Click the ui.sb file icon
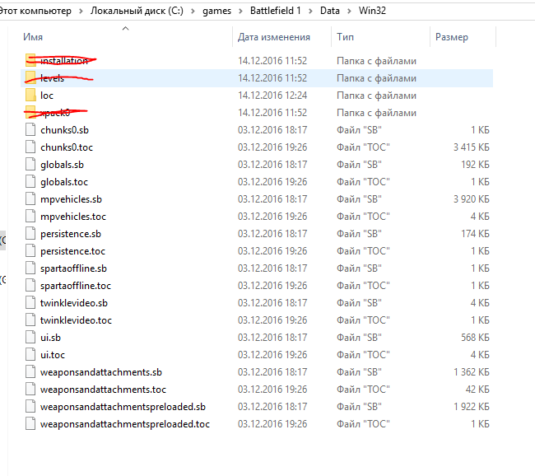 [30, 337]
